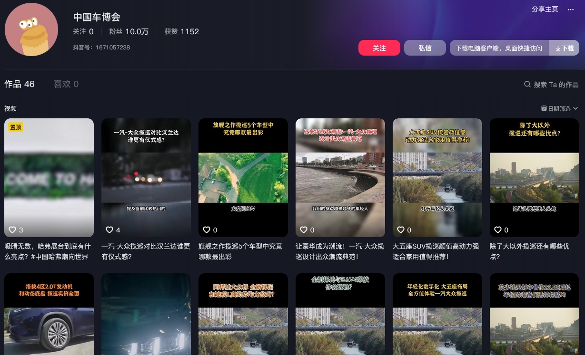Click 下载电脑客户端，桌面快捷访问 banner

pos(499,48)
